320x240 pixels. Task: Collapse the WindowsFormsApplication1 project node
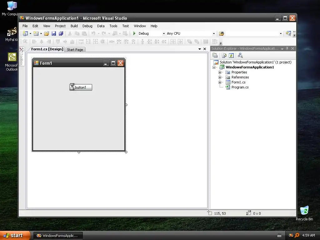(214, 67)
